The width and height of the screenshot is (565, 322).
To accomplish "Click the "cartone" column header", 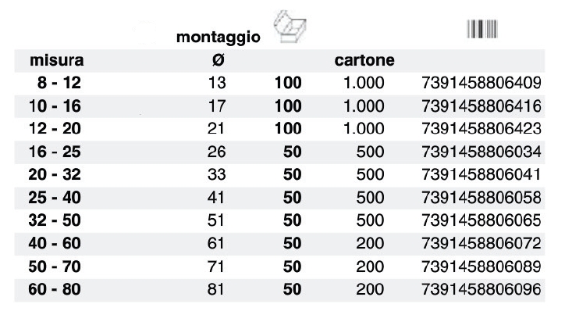I will pos(364,60).
